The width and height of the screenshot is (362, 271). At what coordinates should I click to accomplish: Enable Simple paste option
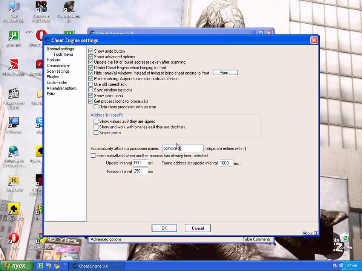pyautogui.click(x=96, y=132)
